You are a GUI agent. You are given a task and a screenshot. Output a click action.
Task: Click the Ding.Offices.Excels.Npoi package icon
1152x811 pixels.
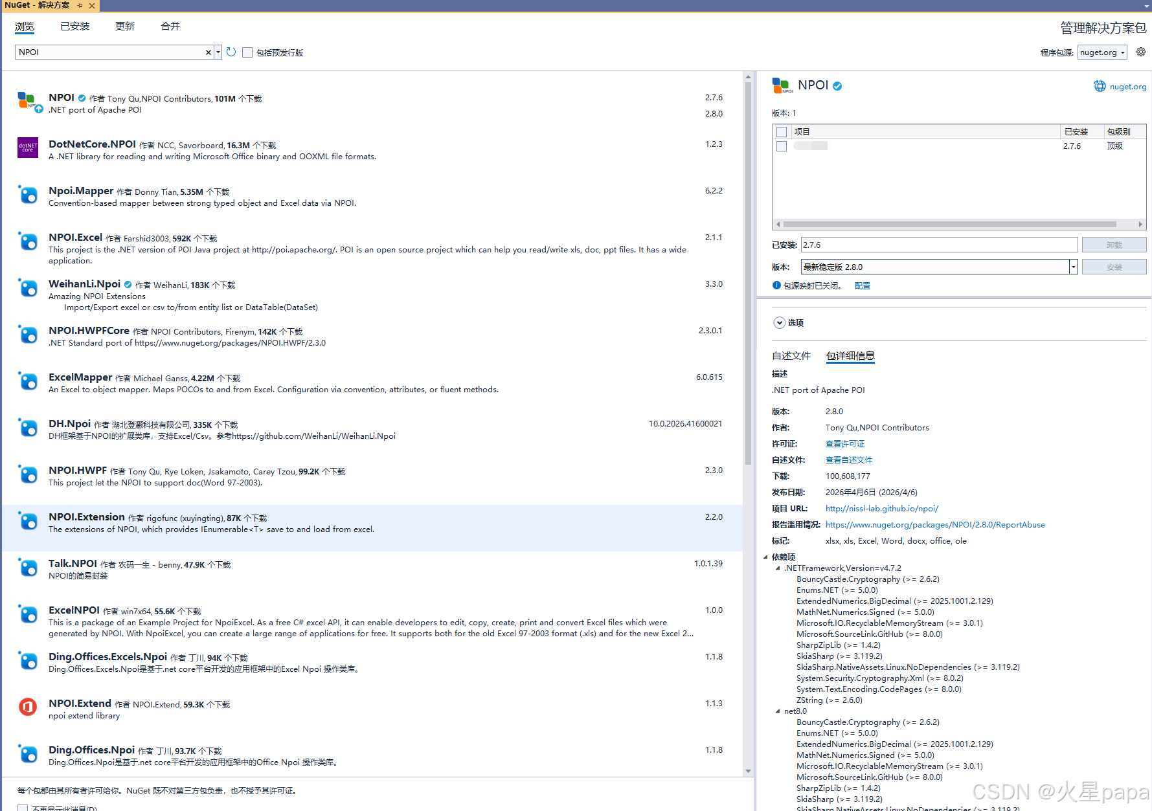click(28, 660)
